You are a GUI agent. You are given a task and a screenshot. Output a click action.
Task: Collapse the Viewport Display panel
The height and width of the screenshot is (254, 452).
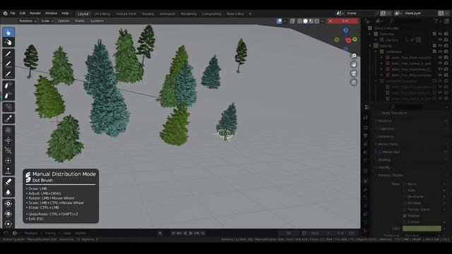pyautogui.click(x=390, y=175)
